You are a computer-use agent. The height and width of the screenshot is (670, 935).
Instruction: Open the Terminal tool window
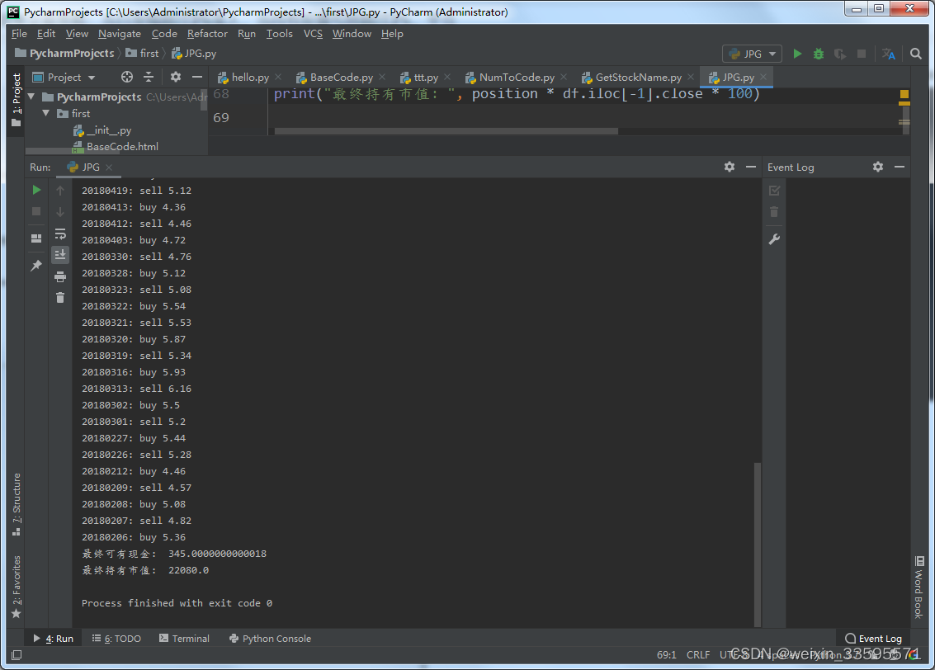pyautogui.click(x=184, y=639)
